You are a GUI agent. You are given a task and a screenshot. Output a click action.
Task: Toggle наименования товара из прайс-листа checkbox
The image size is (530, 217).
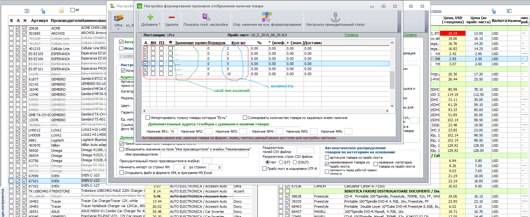[327, 164]
